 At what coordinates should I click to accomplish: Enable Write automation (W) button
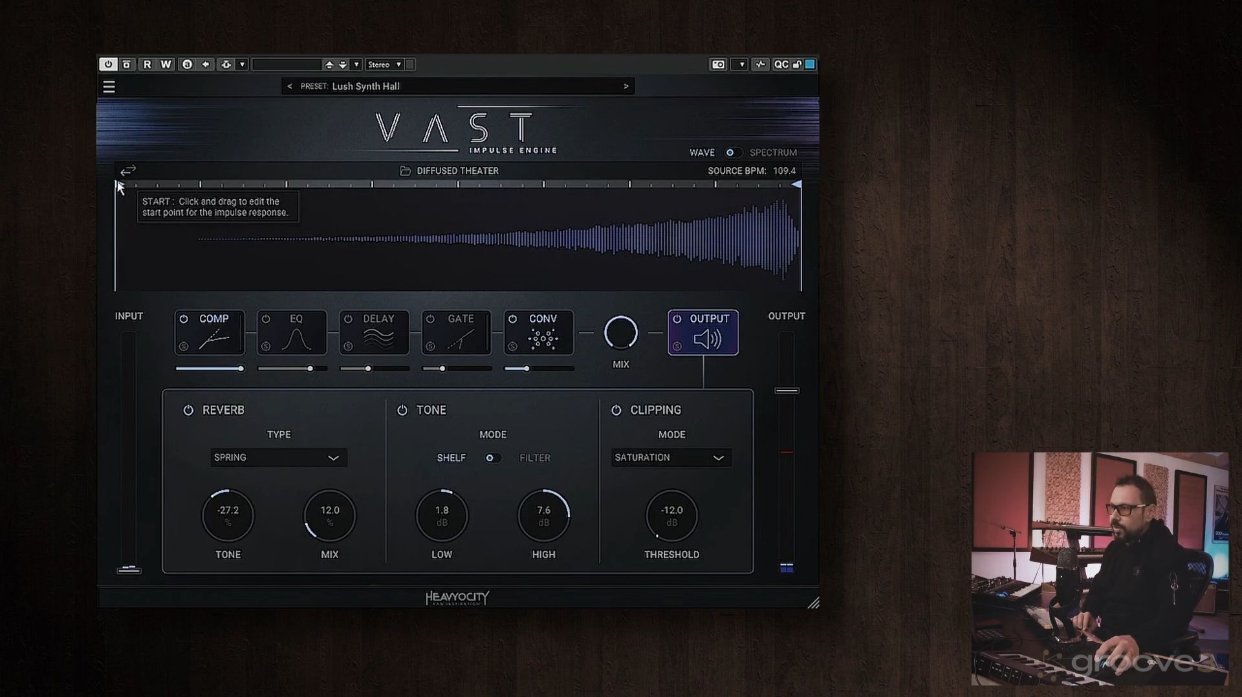pos(166,64)
